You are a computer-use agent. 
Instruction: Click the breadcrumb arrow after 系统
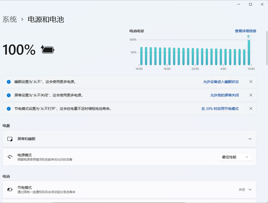click(x=22, y=19)
